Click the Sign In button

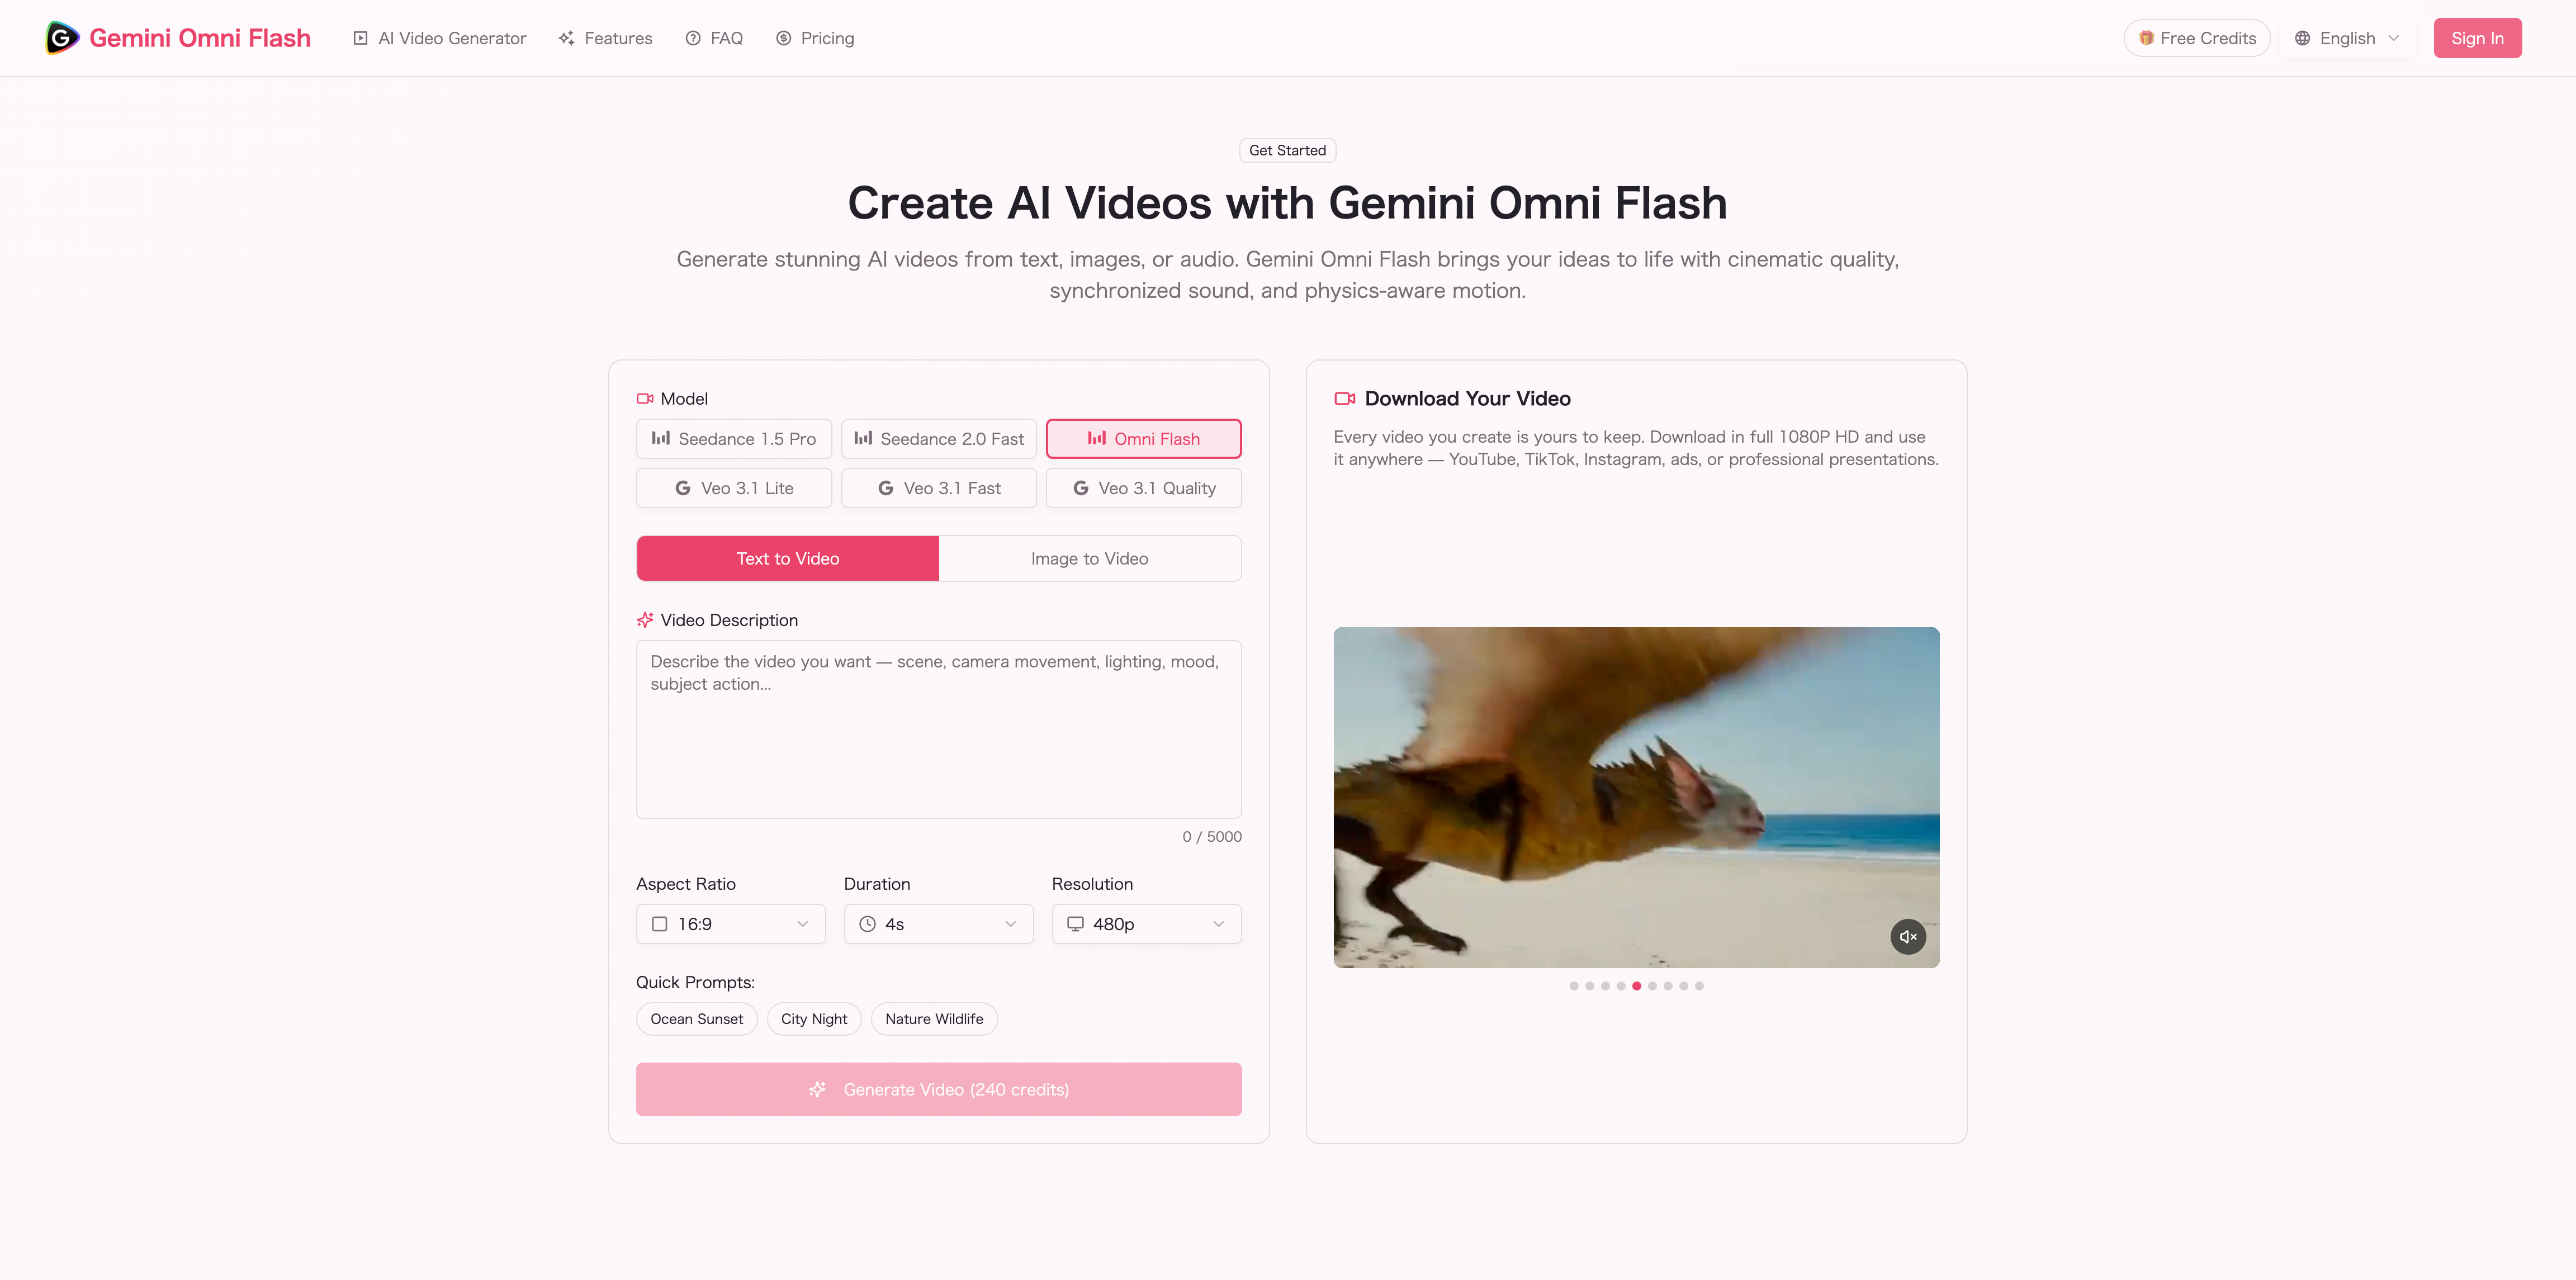tap(2477, 38)
